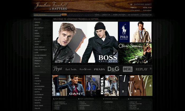
Task: Select Diesel in the Brands sidebar list
Action: 37,33
